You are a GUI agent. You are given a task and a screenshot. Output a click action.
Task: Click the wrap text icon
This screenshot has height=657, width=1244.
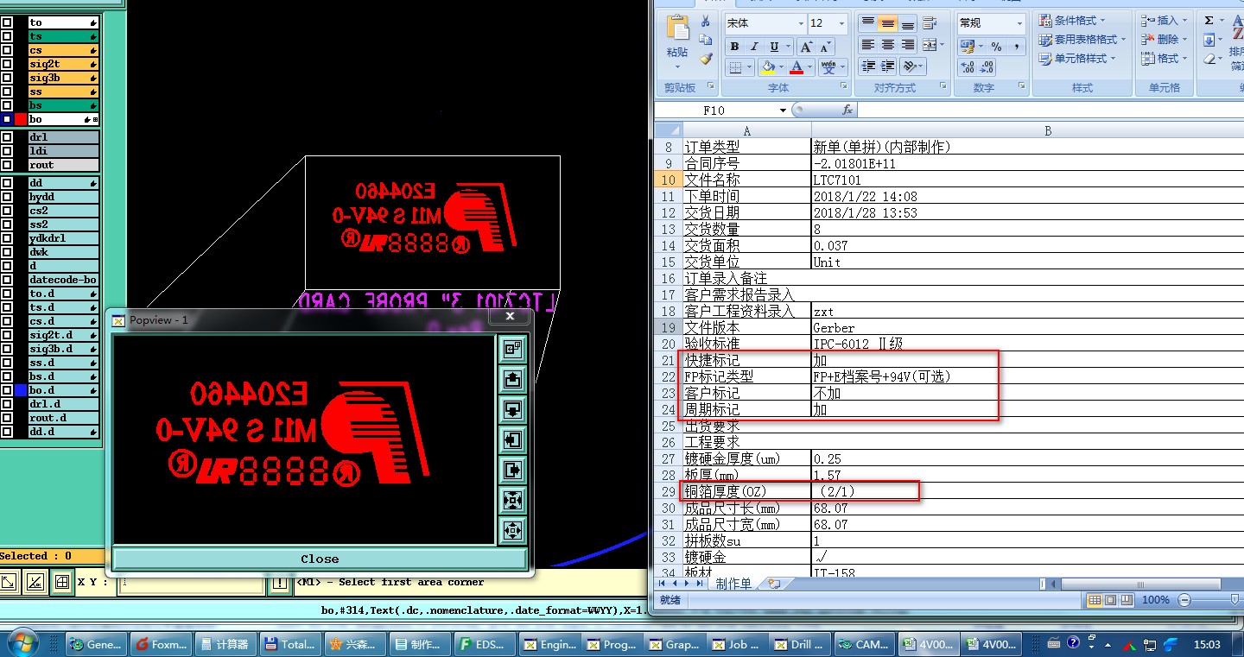click(930, 23)
